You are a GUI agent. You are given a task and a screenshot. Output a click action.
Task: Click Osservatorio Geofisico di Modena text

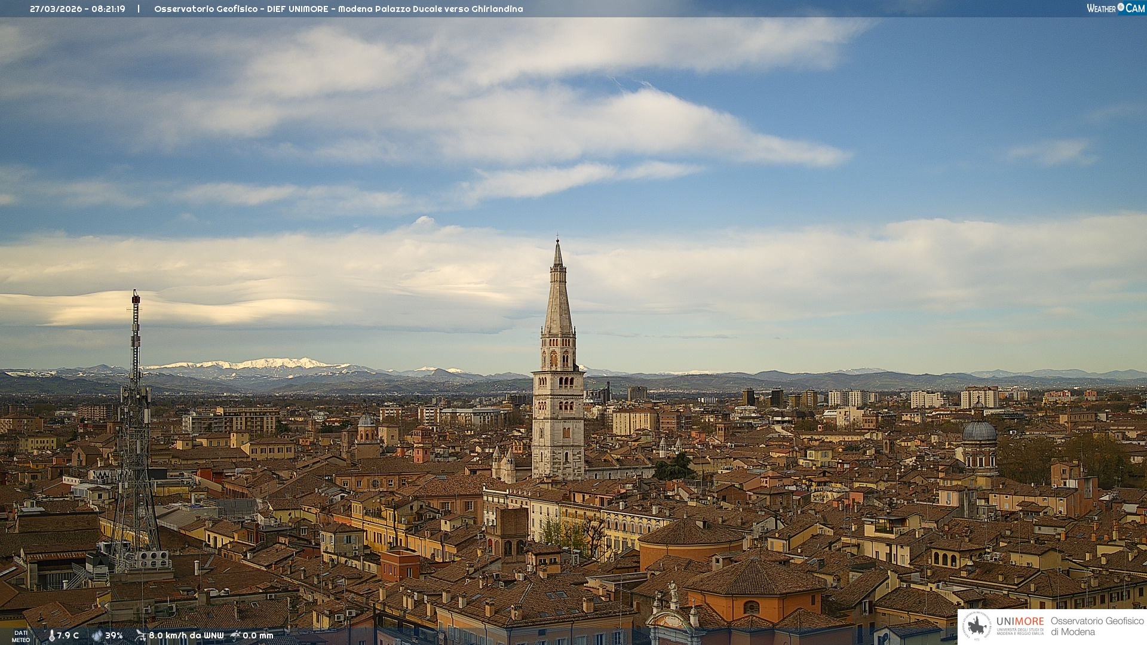click(1097, 626)
